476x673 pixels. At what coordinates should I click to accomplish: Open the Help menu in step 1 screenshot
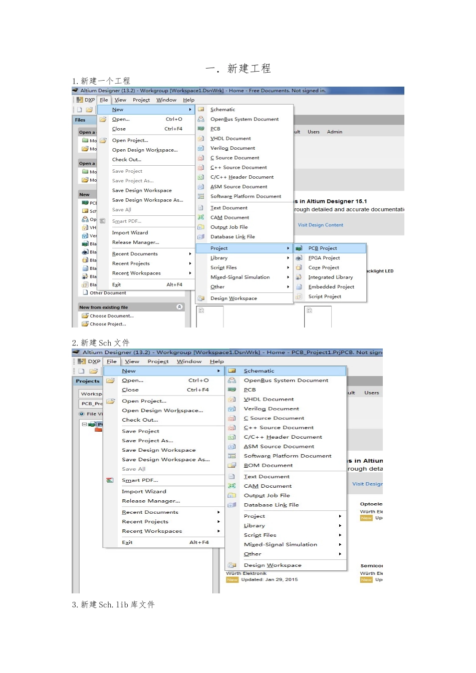188,100
